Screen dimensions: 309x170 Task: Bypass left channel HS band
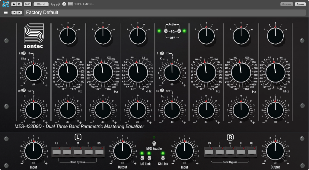[99, 152]
